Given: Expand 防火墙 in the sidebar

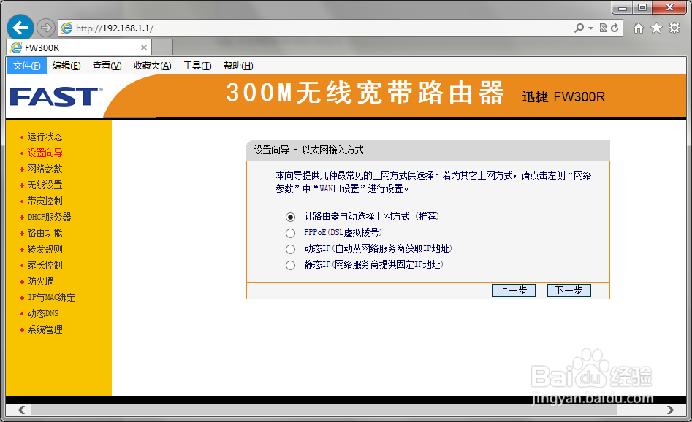Looking at the screenshot, I should pyautogui.click(x=40, y=281).
